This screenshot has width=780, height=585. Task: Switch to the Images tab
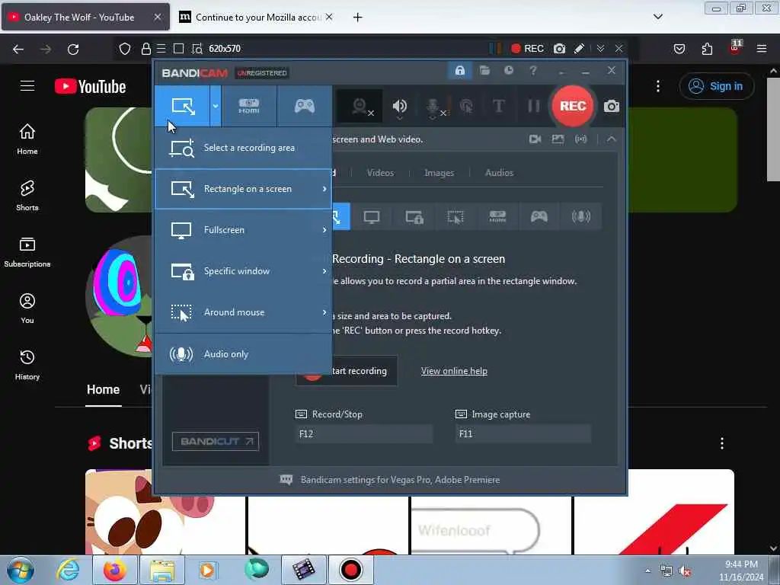[x=439, y=173]
